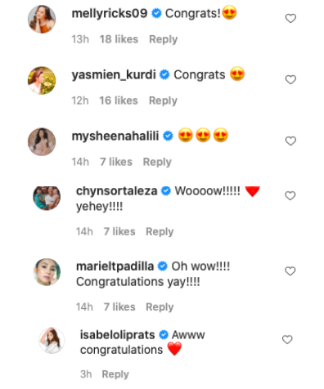
Task: Open marieltpadilla username link
Action: click(x=115, y=266)
